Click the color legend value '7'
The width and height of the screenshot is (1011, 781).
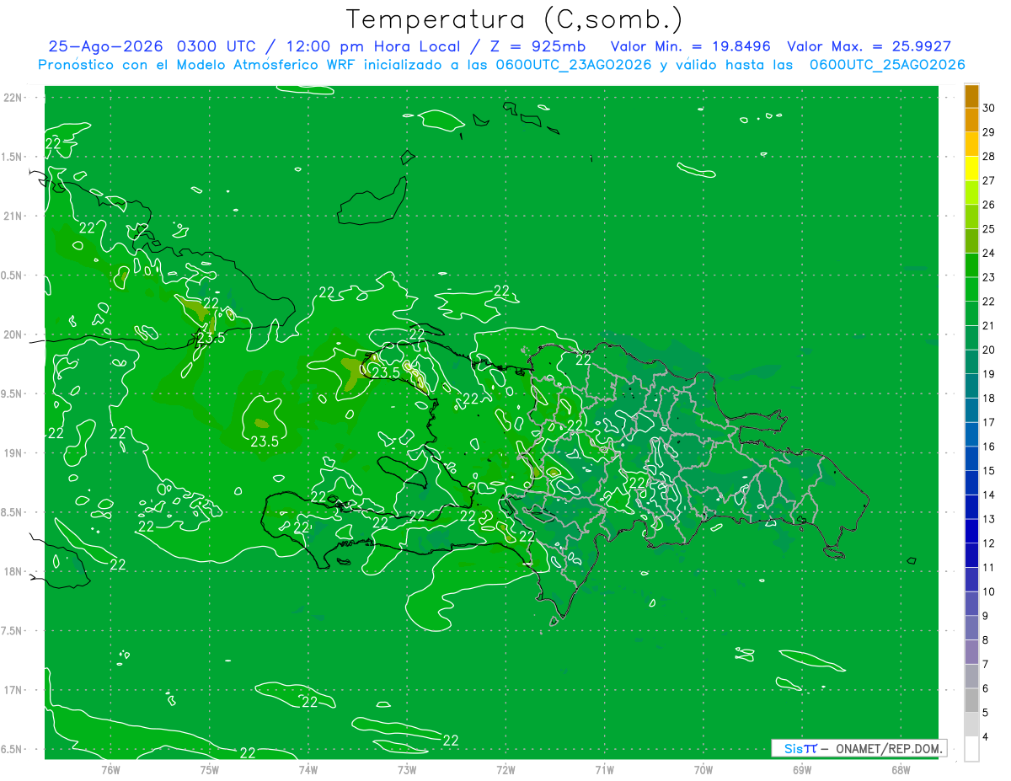986,664
